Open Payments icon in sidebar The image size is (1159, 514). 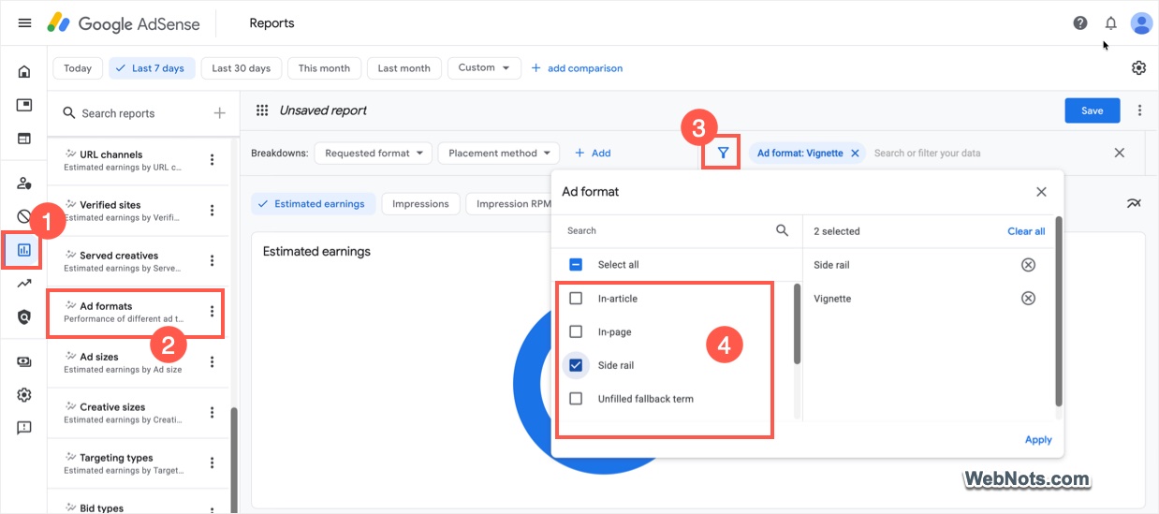pyautogui.click(x=24, y=361)
